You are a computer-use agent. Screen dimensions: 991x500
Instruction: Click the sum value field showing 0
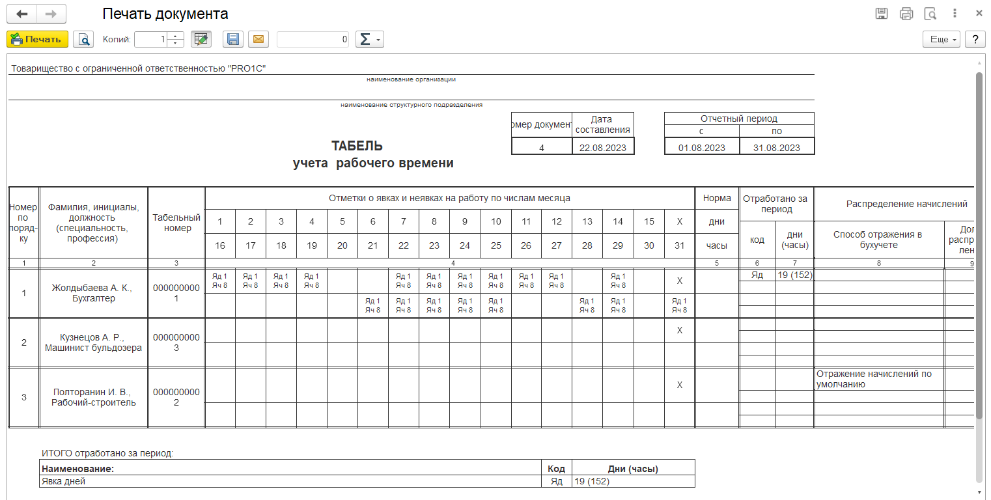tap(313, 39)
